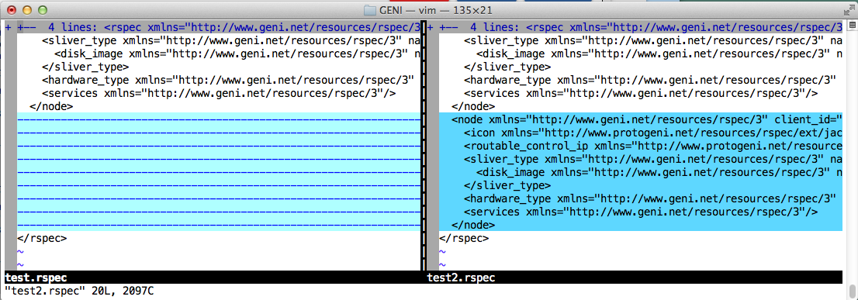This screenshot has height=300, width=858.
Task: Click highlighted '</node>' added line
Action: pyautogui.click(x=473, y=225)
